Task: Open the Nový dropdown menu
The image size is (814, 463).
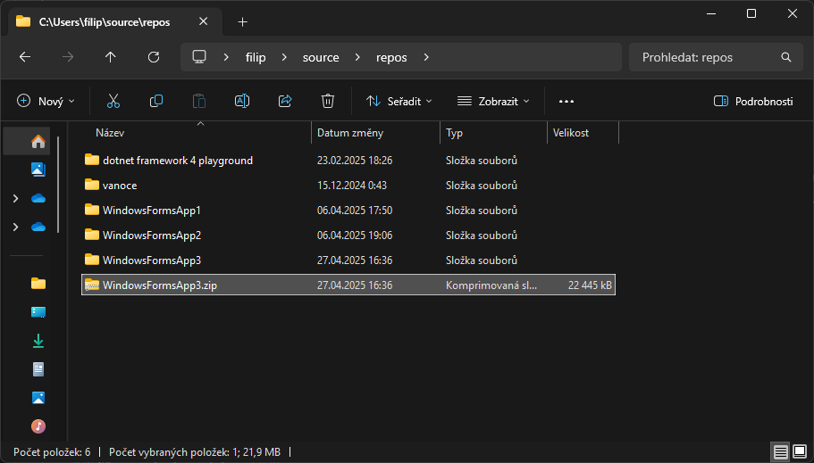Action: pyautogui.click(x=46, y=101)
